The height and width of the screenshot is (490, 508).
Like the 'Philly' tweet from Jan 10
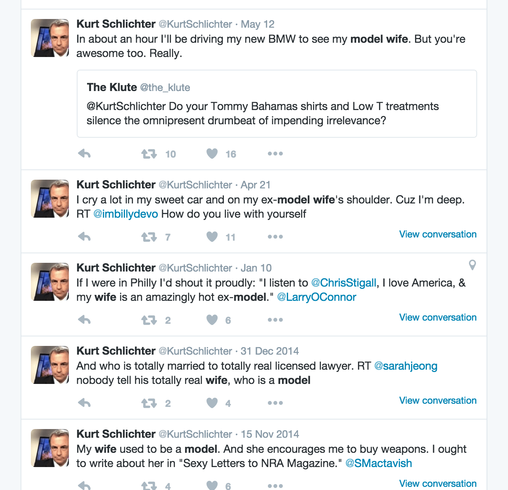tap(212, 320)
